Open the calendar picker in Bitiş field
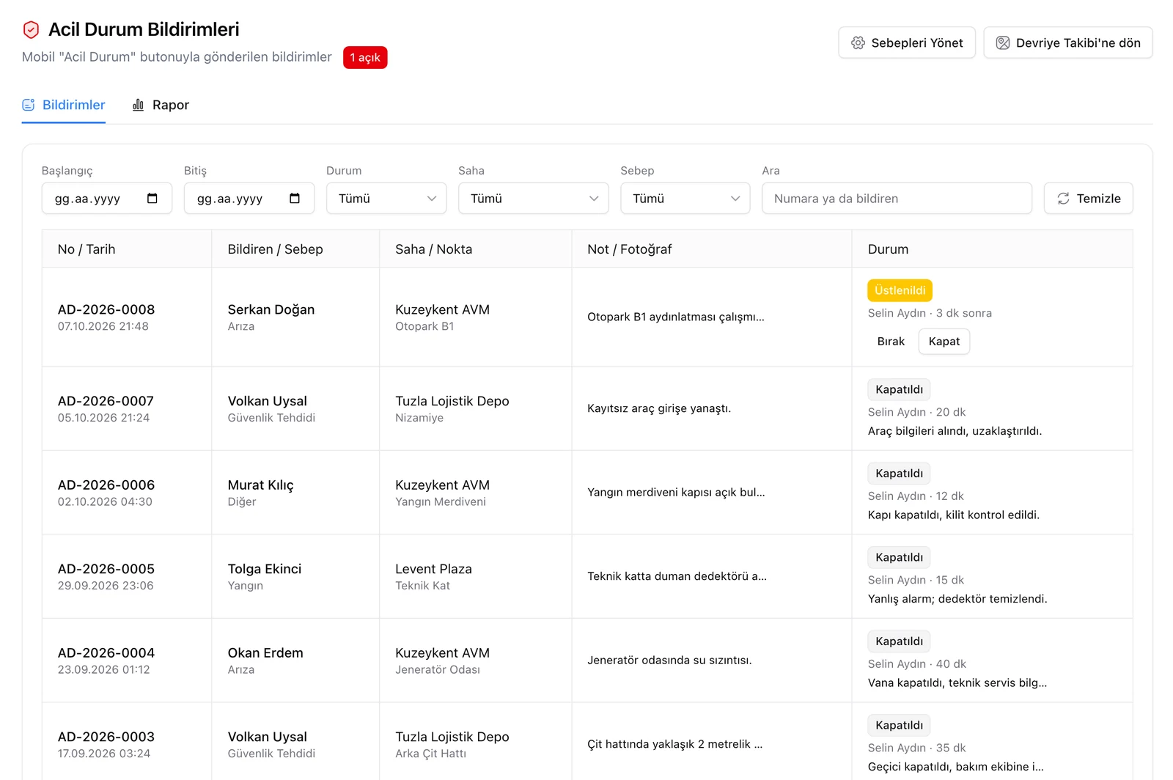This screenshot has height=780, width=1173. (x=295, y=199)
